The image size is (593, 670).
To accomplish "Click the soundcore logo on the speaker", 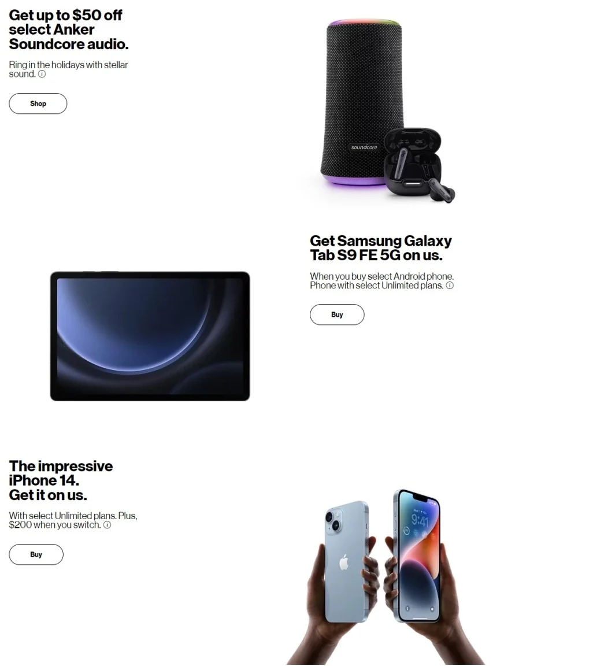I will (364, 147).
